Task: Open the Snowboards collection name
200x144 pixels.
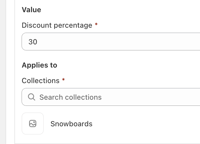Action: [x=71, y=124]
